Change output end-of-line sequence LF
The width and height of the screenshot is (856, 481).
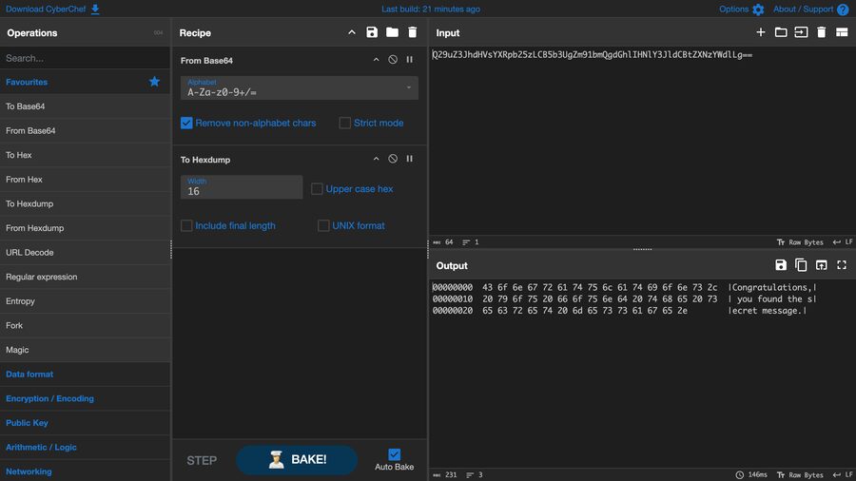843,475
